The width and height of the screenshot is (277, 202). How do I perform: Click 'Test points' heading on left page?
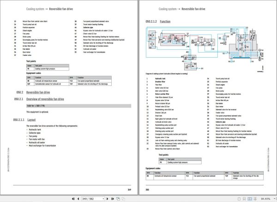pos(31,61)
